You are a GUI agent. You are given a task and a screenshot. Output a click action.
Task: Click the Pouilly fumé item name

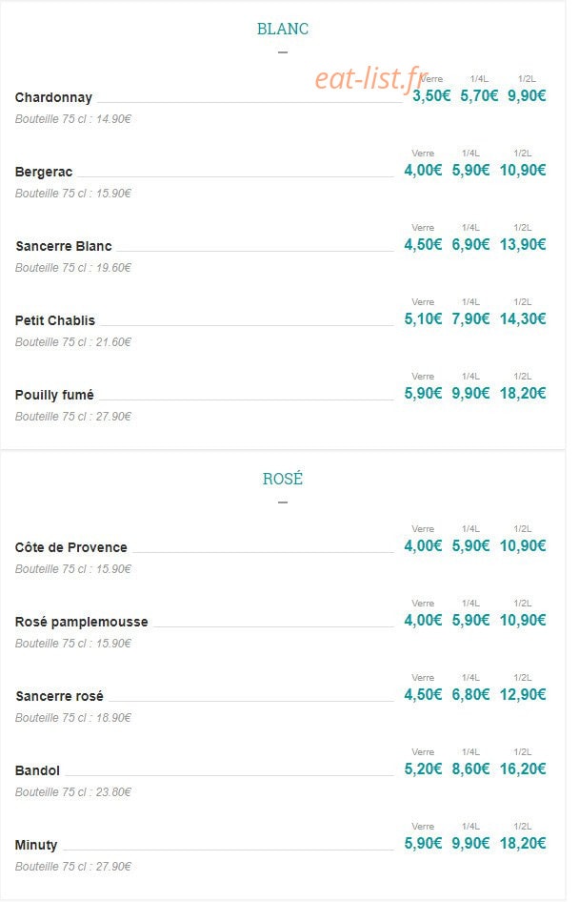point(54,395)
